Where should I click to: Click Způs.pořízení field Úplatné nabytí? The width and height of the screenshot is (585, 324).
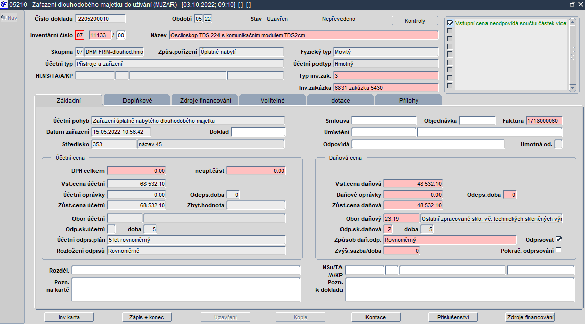click(241, 52)
